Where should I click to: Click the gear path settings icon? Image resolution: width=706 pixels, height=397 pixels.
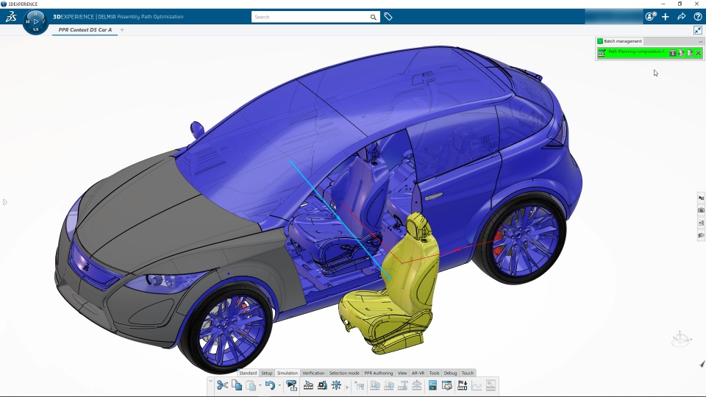(x=322, y=385)
